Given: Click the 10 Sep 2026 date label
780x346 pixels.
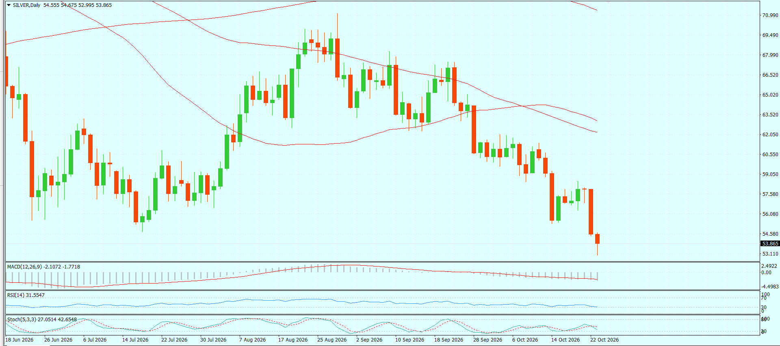Looking at the screenshot, I should click(x=409, y=340).
